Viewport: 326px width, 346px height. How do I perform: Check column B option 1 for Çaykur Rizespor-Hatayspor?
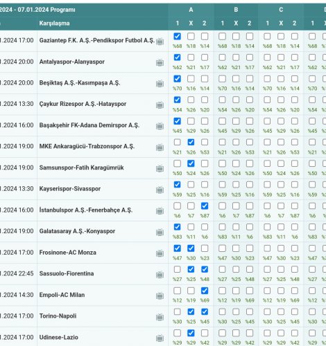(222, 100)
